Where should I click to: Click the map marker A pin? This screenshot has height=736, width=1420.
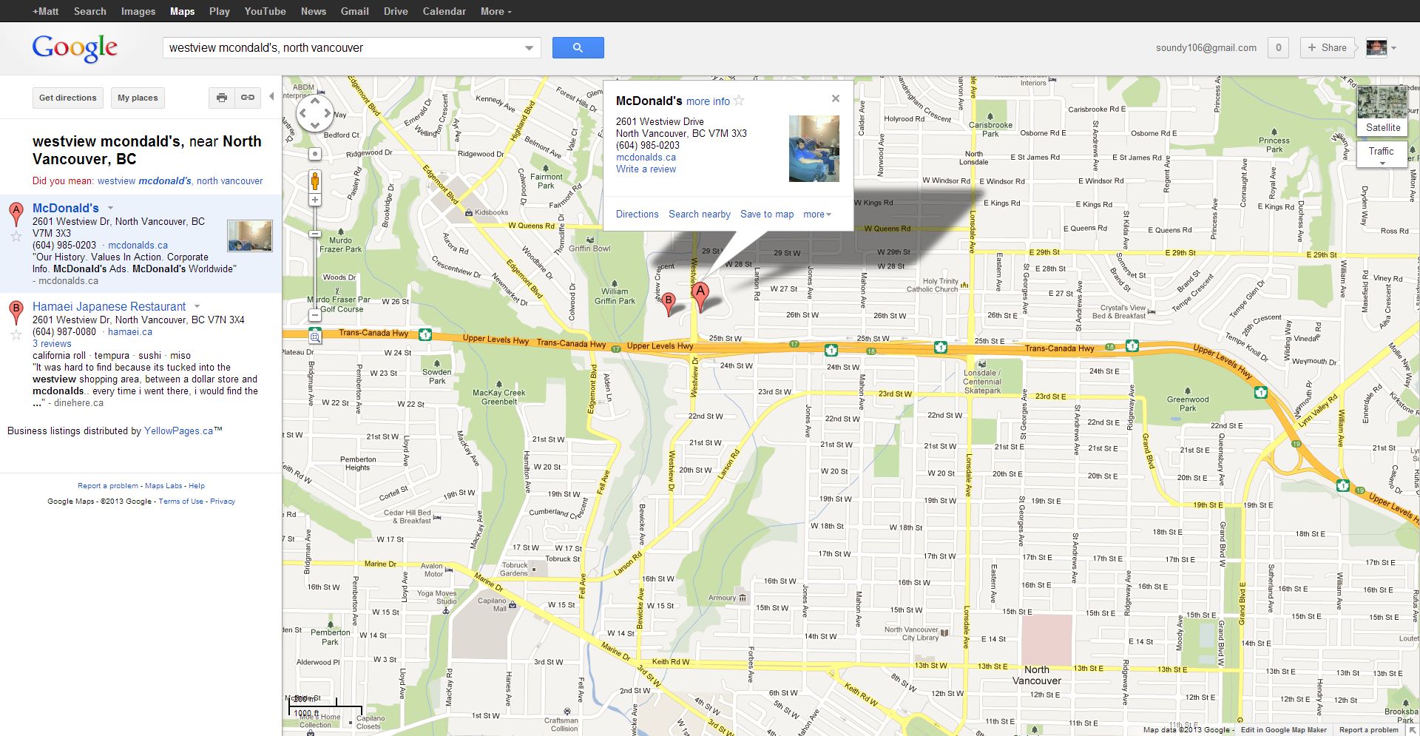click(x=700, y=297)
